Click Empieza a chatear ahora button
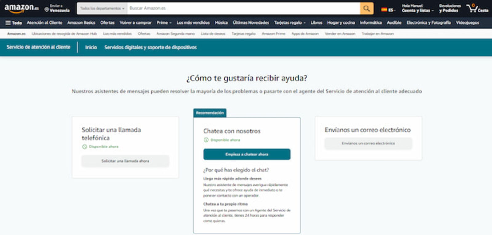492x235 pixels. [x=247, y=154]
